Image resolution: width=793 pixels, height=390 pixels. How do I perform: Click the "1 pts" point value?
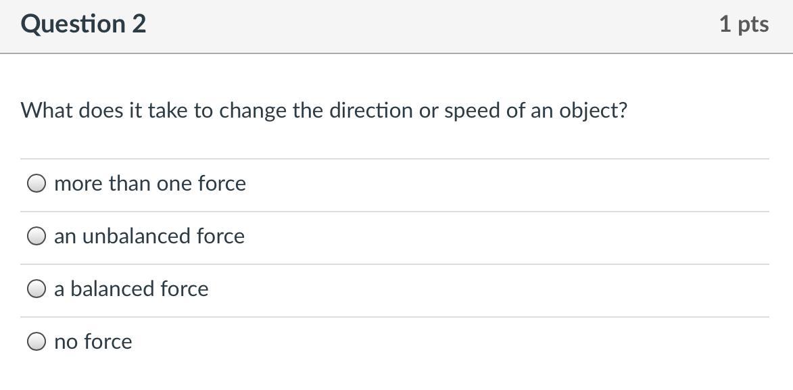[744, 24]
